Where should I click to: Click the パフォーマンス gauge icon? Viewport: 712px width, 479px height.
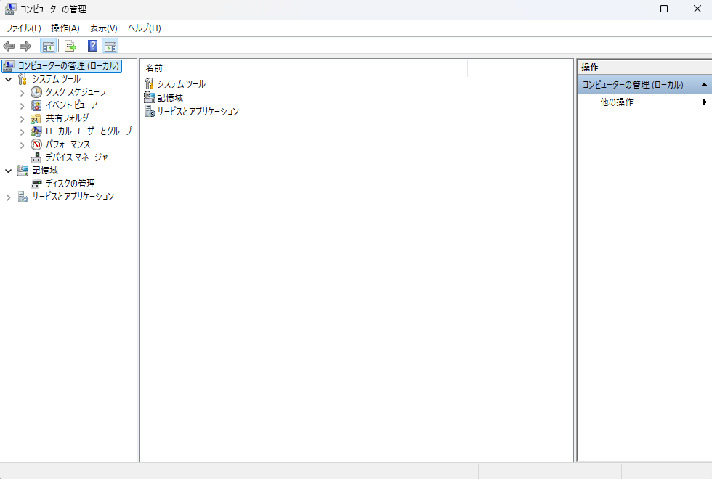pyautogui.click(x=36, y=144)
